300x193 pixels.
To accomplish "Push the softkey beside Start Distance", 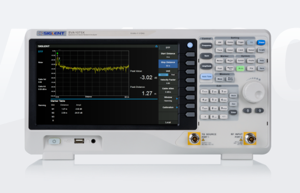I will [x=190, y=54].
